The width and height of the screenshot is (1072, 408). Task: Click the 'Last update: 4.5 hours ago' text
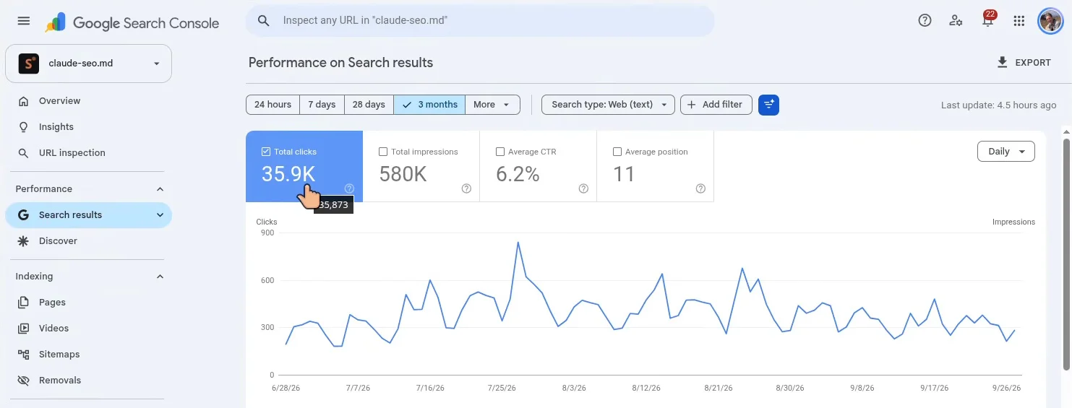point(998,105)
